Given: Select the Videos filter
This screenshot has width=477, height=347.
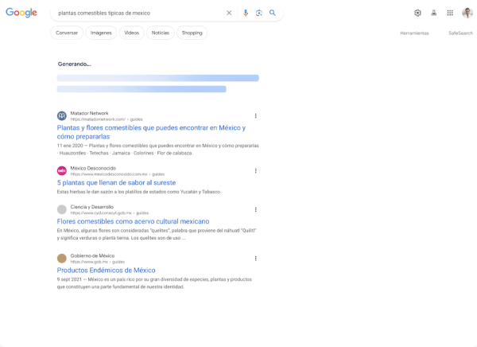Looking at the screenshot, I should (131, 33).
